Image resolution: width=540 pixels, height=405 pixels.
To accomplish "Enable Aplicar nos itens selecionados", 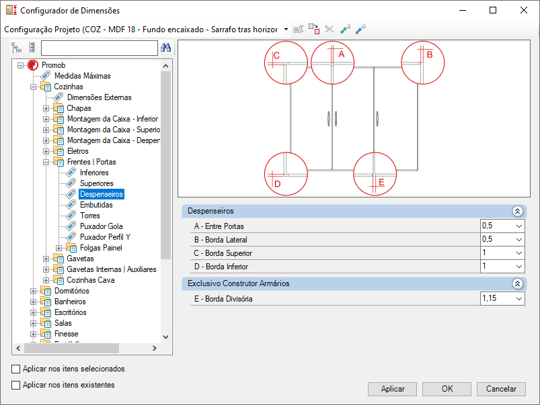I will point(16,369).
